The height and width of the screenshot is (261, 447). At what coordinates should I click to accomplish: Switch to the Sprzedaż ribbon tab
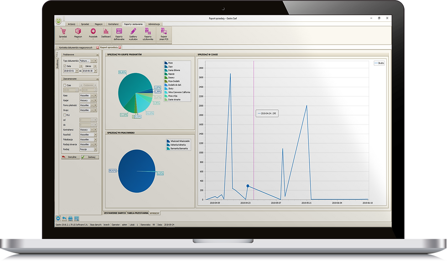(x=85, y=24)
